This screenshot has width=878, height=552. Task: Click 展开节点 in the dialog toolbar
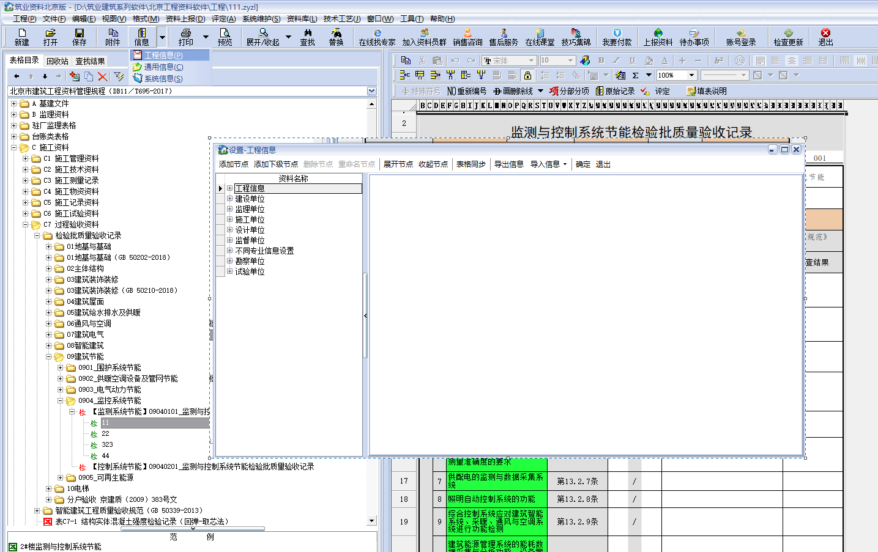tap(398, 164)
